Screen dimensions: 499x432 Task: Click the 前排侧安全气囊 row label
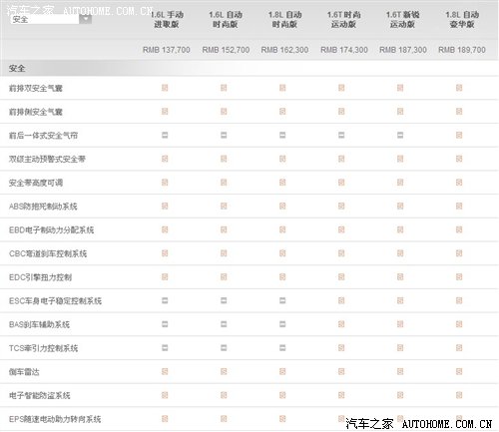click(x=36, y=112)
